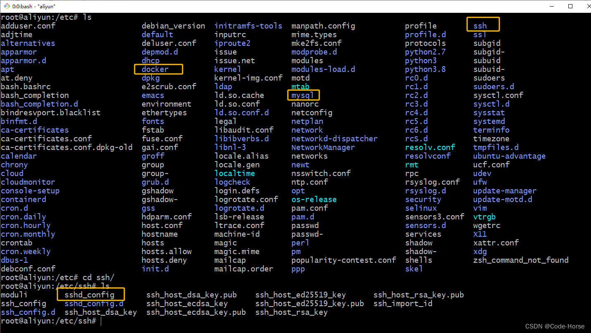Click 'ssh_import_id' file entry

click(x=403, y=303)
